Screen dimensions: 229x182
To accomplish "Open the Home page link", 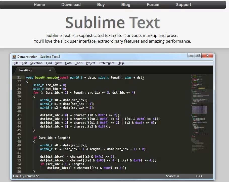I will tap(39, 5).
